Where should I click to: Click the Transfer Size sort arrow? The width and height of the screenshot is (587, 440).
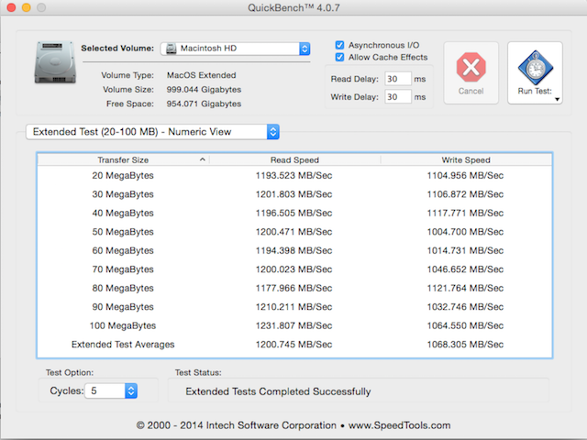pos(202,159)
